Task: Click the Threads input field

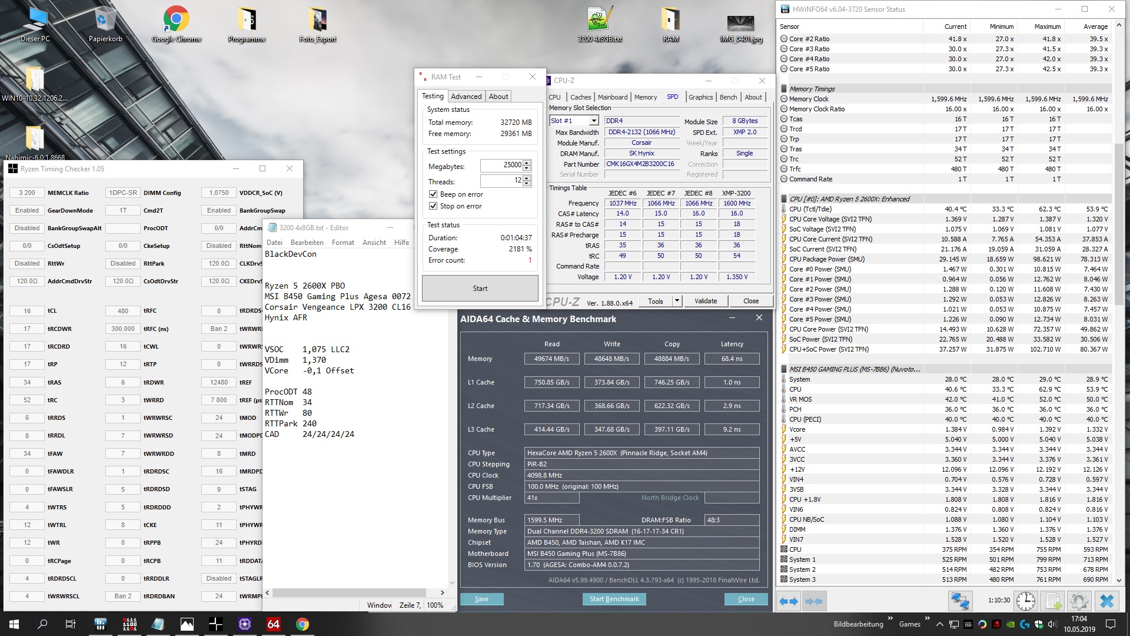Action: click(501, 181)
